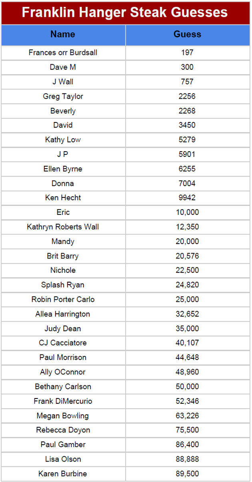Select Ellen Byrne's guess 6255
The height and width of the screenshot is (482, 252).
pos(187,169)
